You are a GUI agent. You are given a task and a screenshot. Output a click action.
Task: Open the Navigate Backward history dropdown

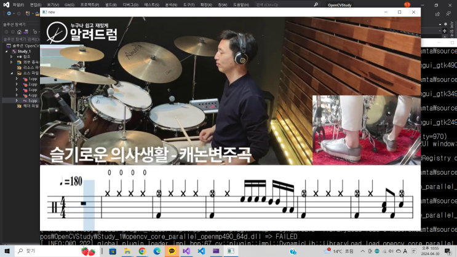tap(14, 14)
